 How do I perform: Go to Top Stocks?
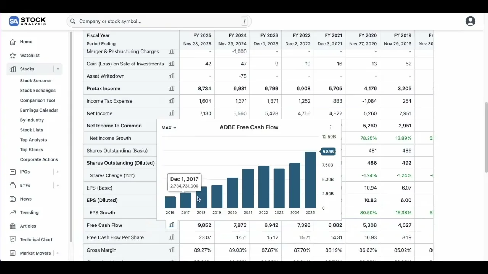(x=31, y=150)
